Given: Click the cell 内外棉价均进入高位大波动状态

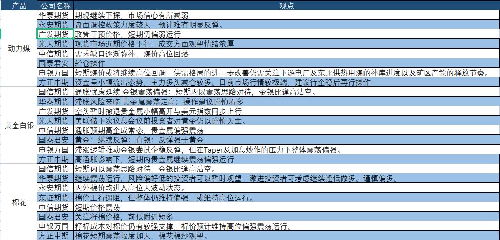Looking at the screenshot, I should [x=287, y=188].
